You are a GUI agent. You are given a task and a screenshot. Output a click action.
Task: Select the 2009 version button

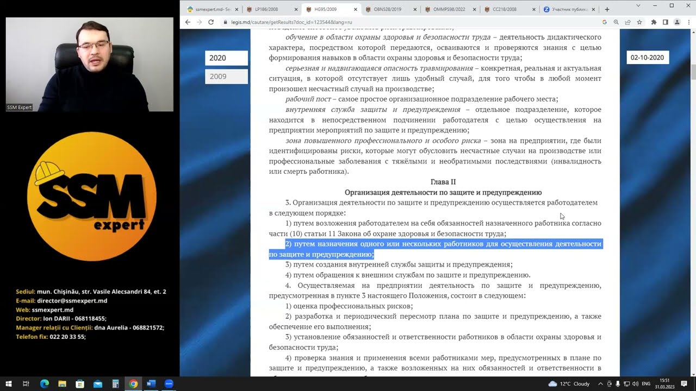click(226, 77)
